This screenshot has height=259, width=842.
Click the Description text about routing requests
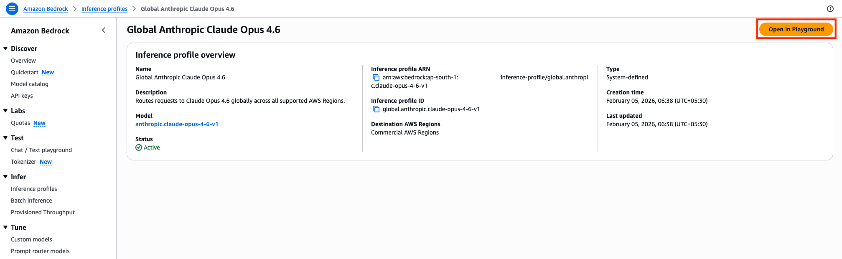pos(240,101)
